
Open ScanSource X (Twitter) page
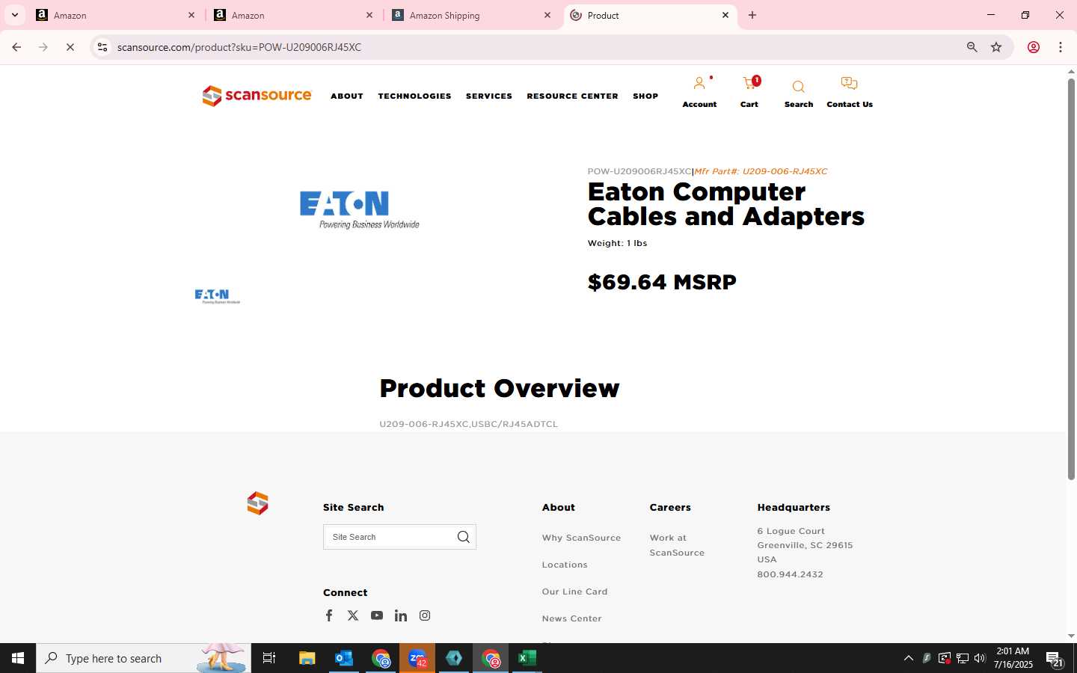[353, 615]
